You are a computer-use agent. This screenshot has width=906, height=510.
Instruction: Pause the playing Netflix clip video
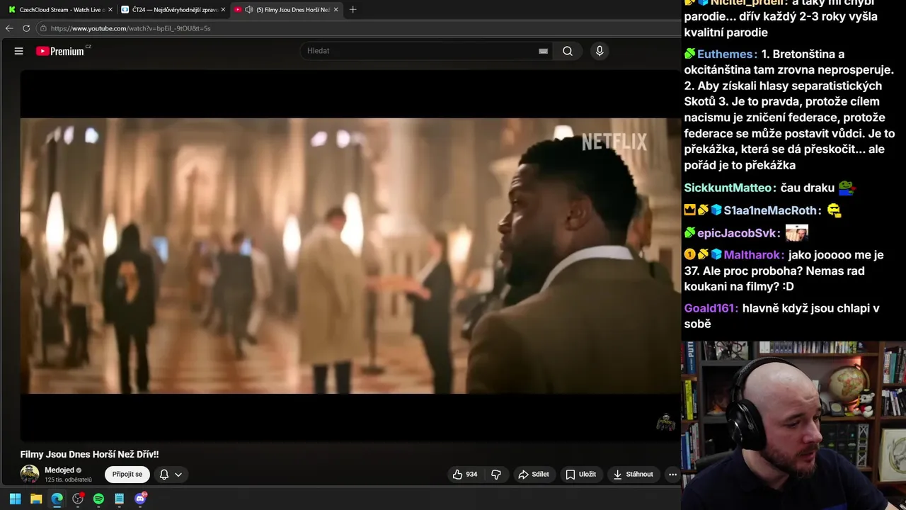350,255
